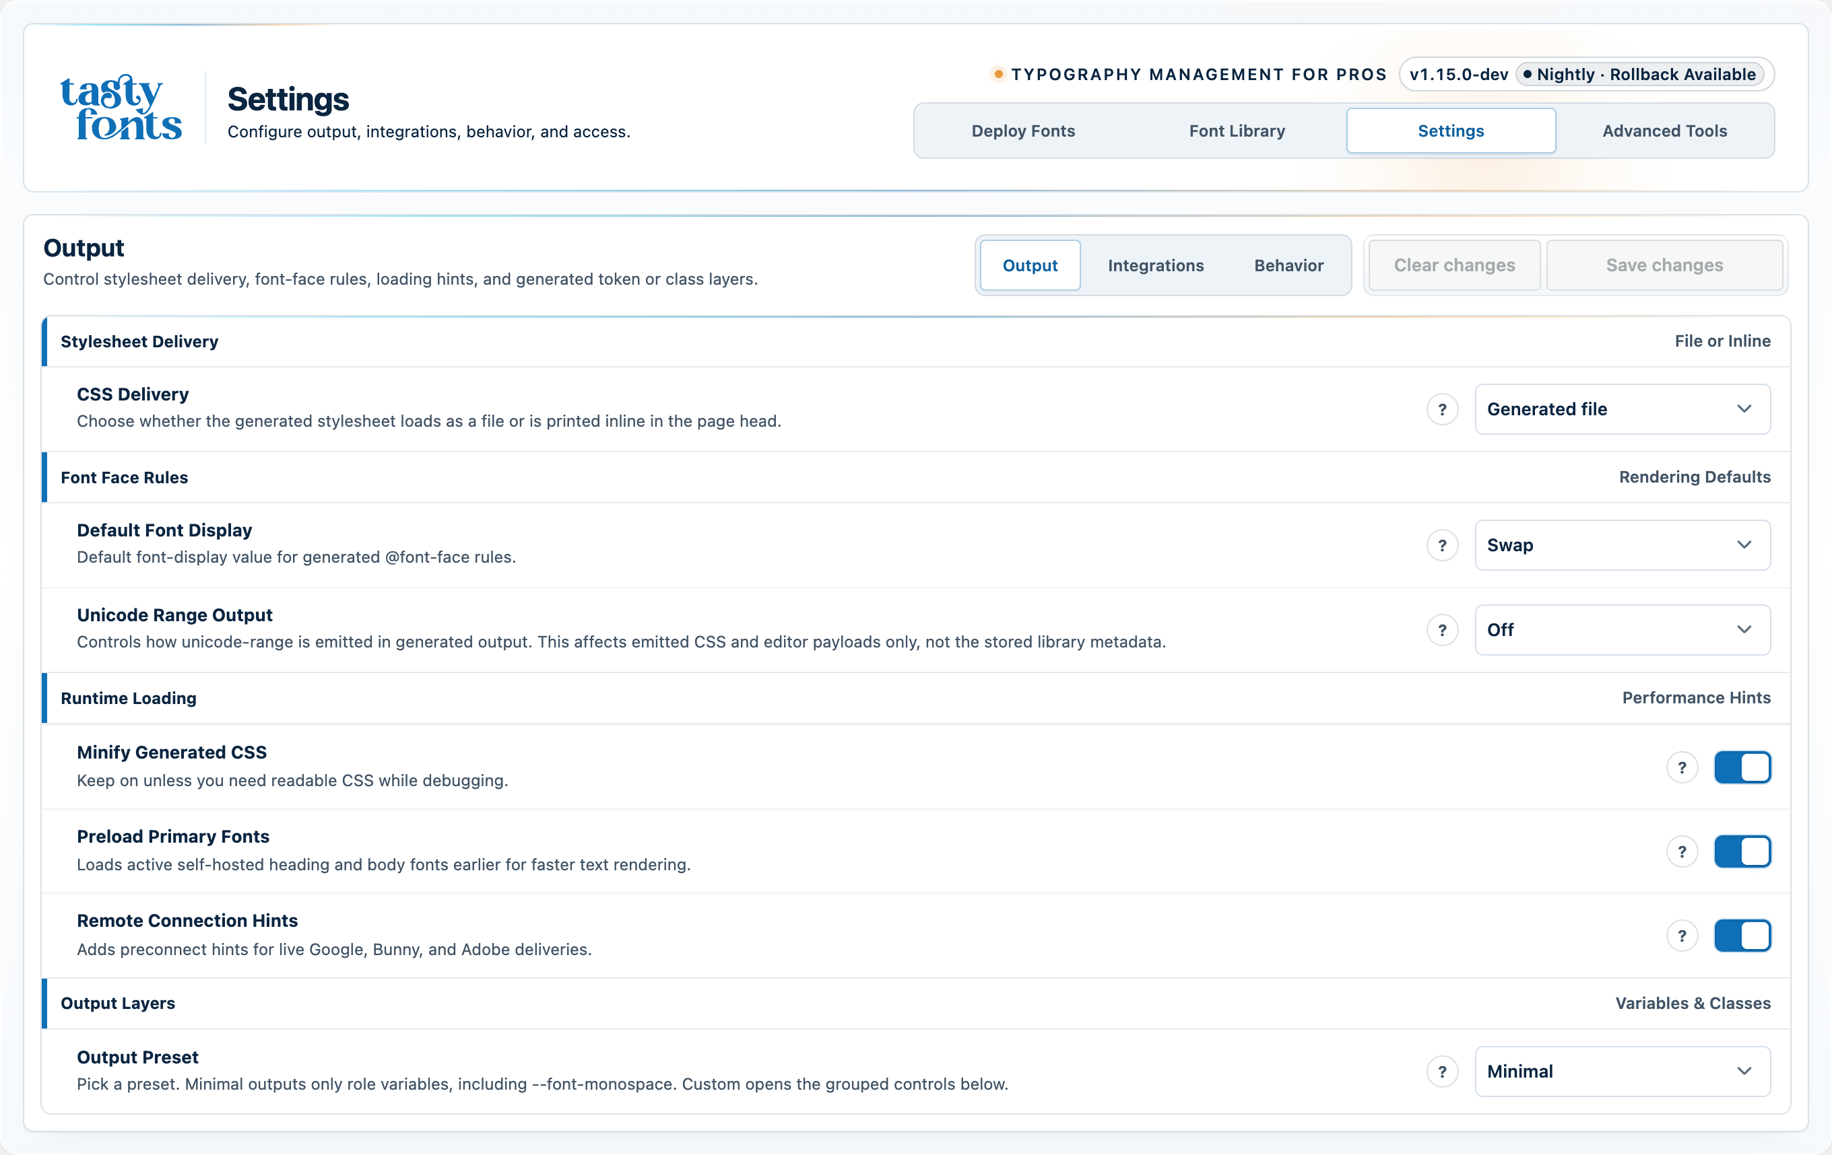1832x1155 pixels.
Task: Click the Save changes button
Action: point(1664,265)
